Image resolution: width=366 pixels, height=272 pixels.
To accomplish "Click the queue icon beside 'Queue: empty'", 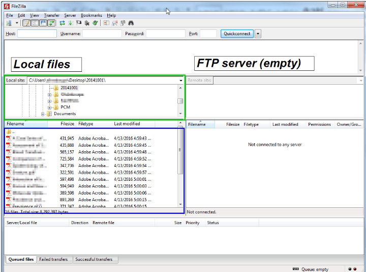I will 295,269.
